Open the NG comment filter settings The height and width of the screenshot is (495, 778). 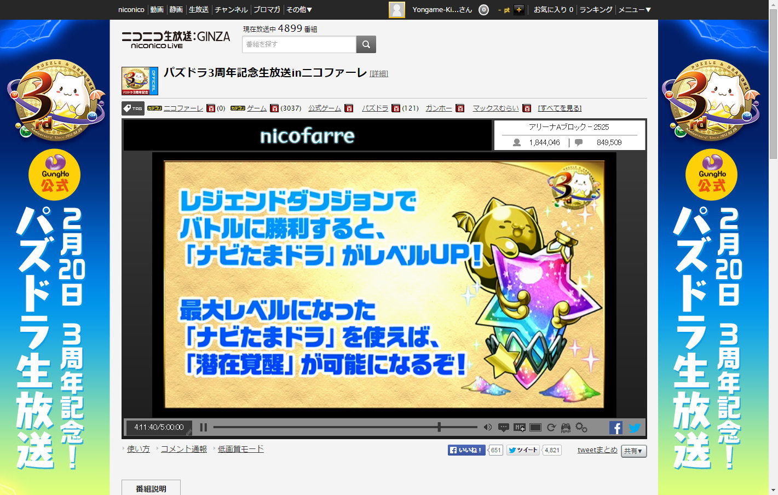[x=520, y=428]
